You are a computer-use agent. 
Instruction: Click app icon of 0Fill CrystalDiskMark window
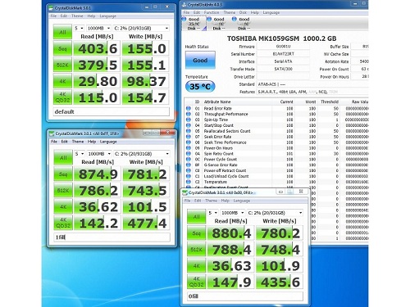185,192
